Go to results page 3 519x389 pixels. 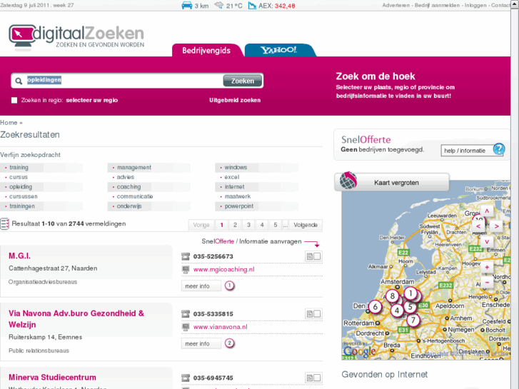click(x=248, y=225)
